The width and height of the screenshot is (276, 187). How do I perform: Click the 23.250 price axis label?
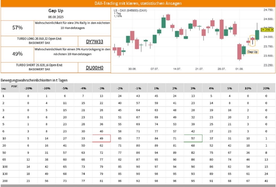[268, 65]
